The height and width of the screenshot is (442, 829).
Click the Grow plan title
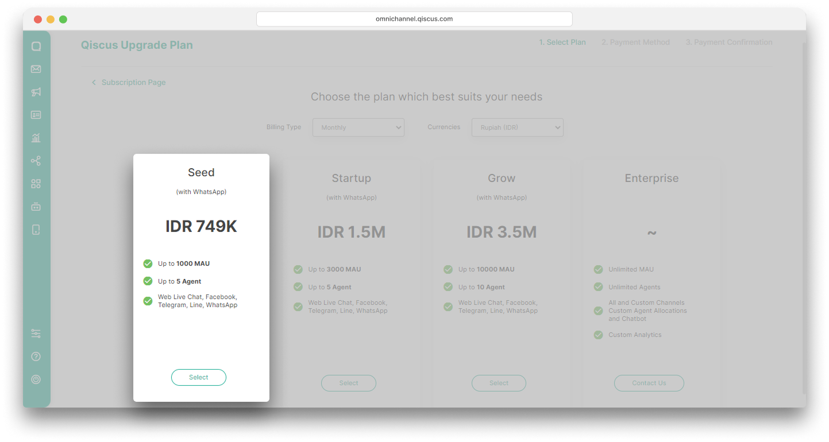(502, 178)
